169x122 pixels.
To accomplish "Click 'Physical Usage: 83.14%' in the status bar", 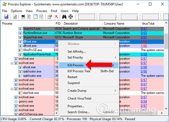I will click(106, 119).
